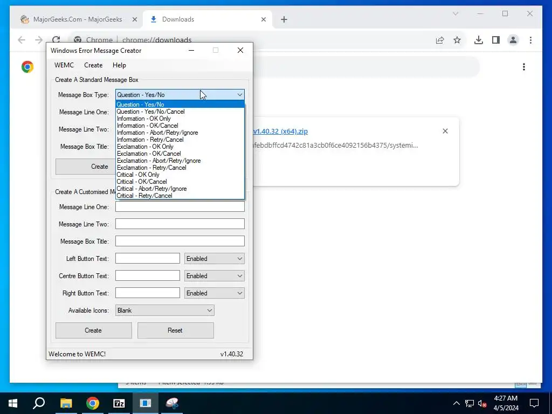Open the v1.40.32 (x64).zip download link
Screen dimensions: 552x414
pos(280,132)
